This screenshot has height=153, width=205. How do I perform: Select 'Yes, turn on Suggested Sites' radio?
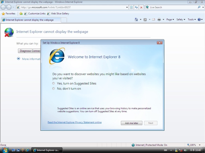pos(53,83)
